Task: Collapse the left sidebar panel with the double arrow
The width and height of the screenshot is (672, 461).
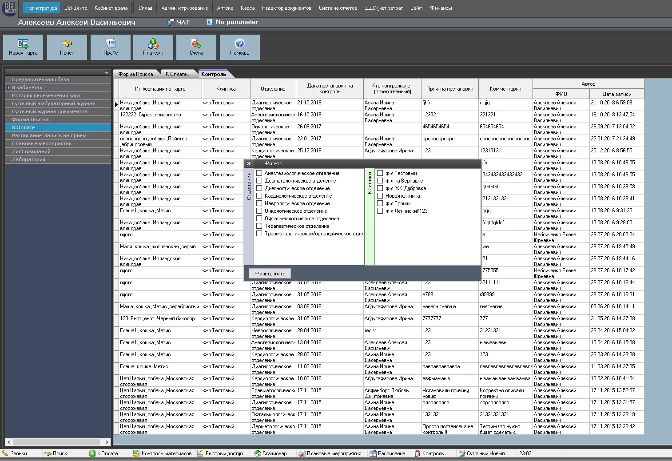Action: coord(107,72)
